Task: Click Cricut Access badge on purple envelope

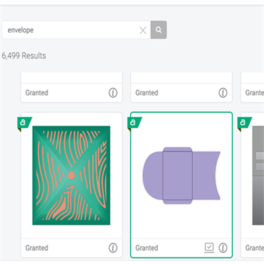Action: point(134,123)
